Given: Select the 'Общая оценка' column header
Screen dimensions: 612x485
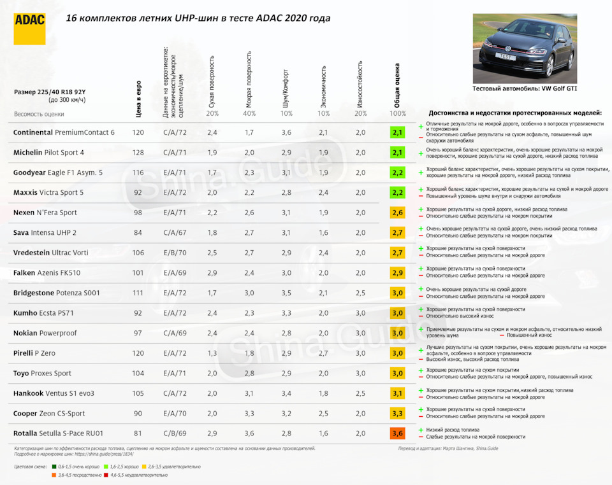Looking at the screenshot, I should (x=397, y=86).
